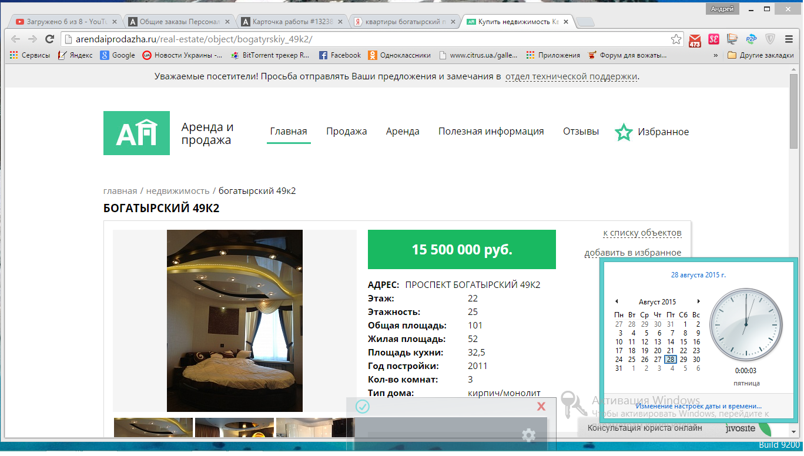Viewport: 804px width, 456px height.
Task: Select the first photo thumbnail
Action: click(x=153, y=428)
